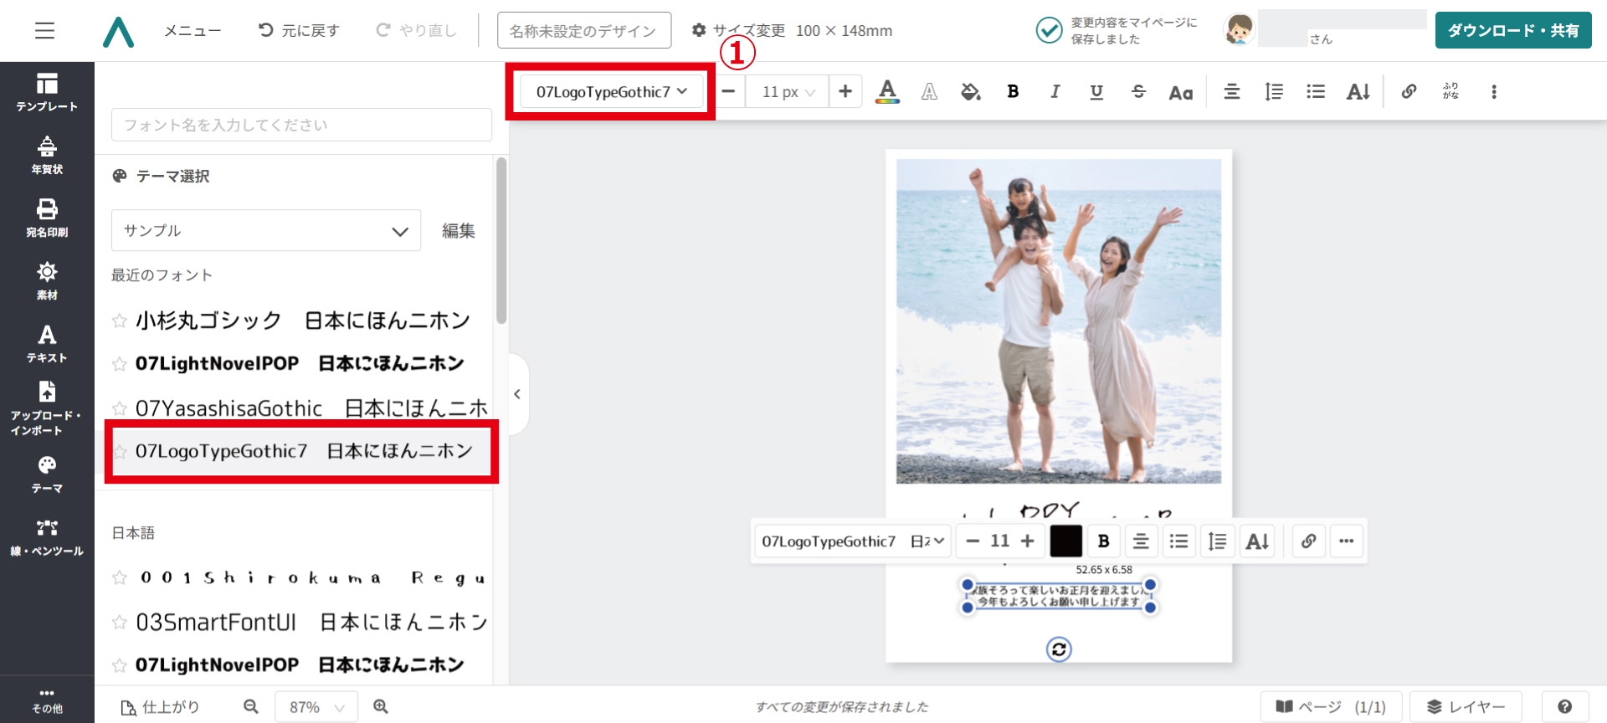1607x723 pixels.
Task: Click the link insert icon in the top toolbar
Action: click(x=1409, y=92)
